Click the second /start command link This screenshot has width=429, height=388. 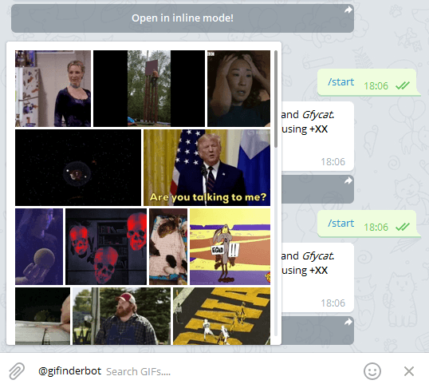341,224
